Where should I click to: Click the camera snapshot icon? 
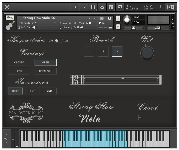point(101,18)
